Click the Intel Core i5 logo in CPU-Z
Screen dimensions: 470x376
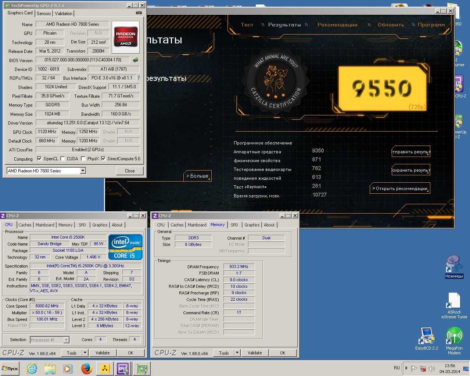click(125, 247)
